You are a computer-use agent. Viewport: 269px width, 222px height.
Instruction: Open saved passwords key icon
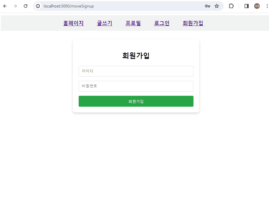[207, 6]
